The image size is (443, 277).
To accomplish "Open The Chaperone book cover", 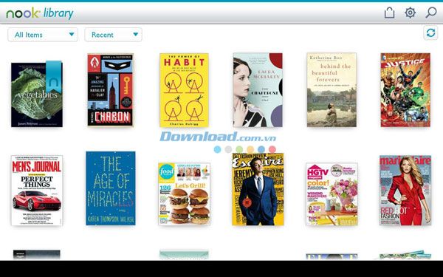I will [258, 90].
